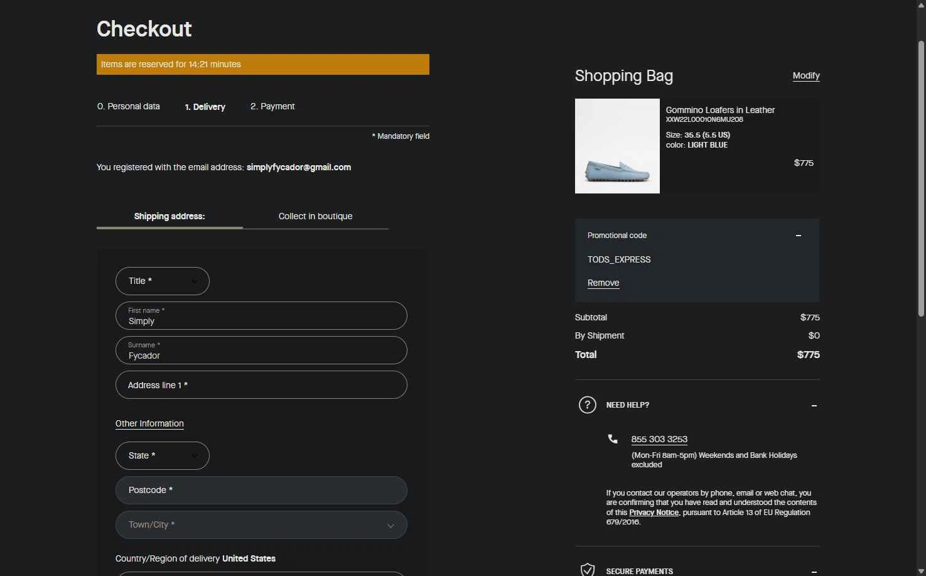Image resolution: width=926 pixels, height=576 pixels.
Task: Open the State dropdown
Action: click(163, 455)
